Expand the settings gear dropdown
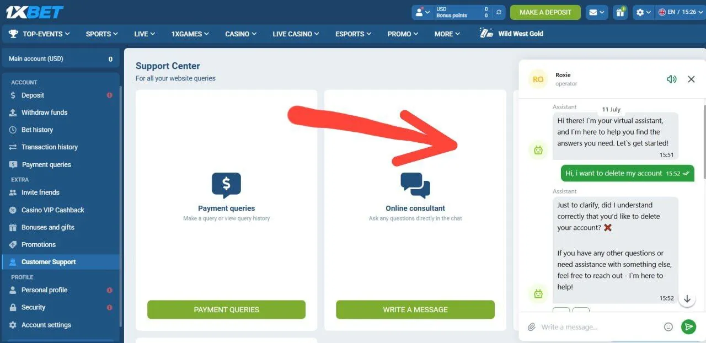This screenshot has width=706, height=343. pos(643,12)
